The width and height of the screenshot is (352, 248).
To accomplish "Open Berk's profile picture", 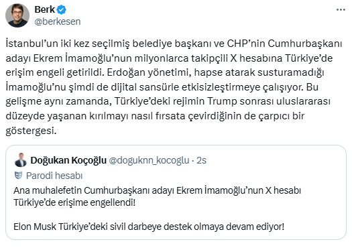I will [x=17, y=15].
